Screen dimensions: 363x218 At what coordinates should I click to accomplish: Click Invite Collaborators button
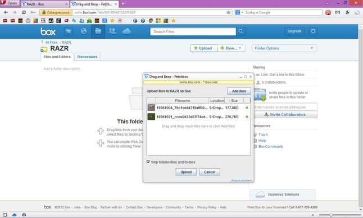click(285, 114)
